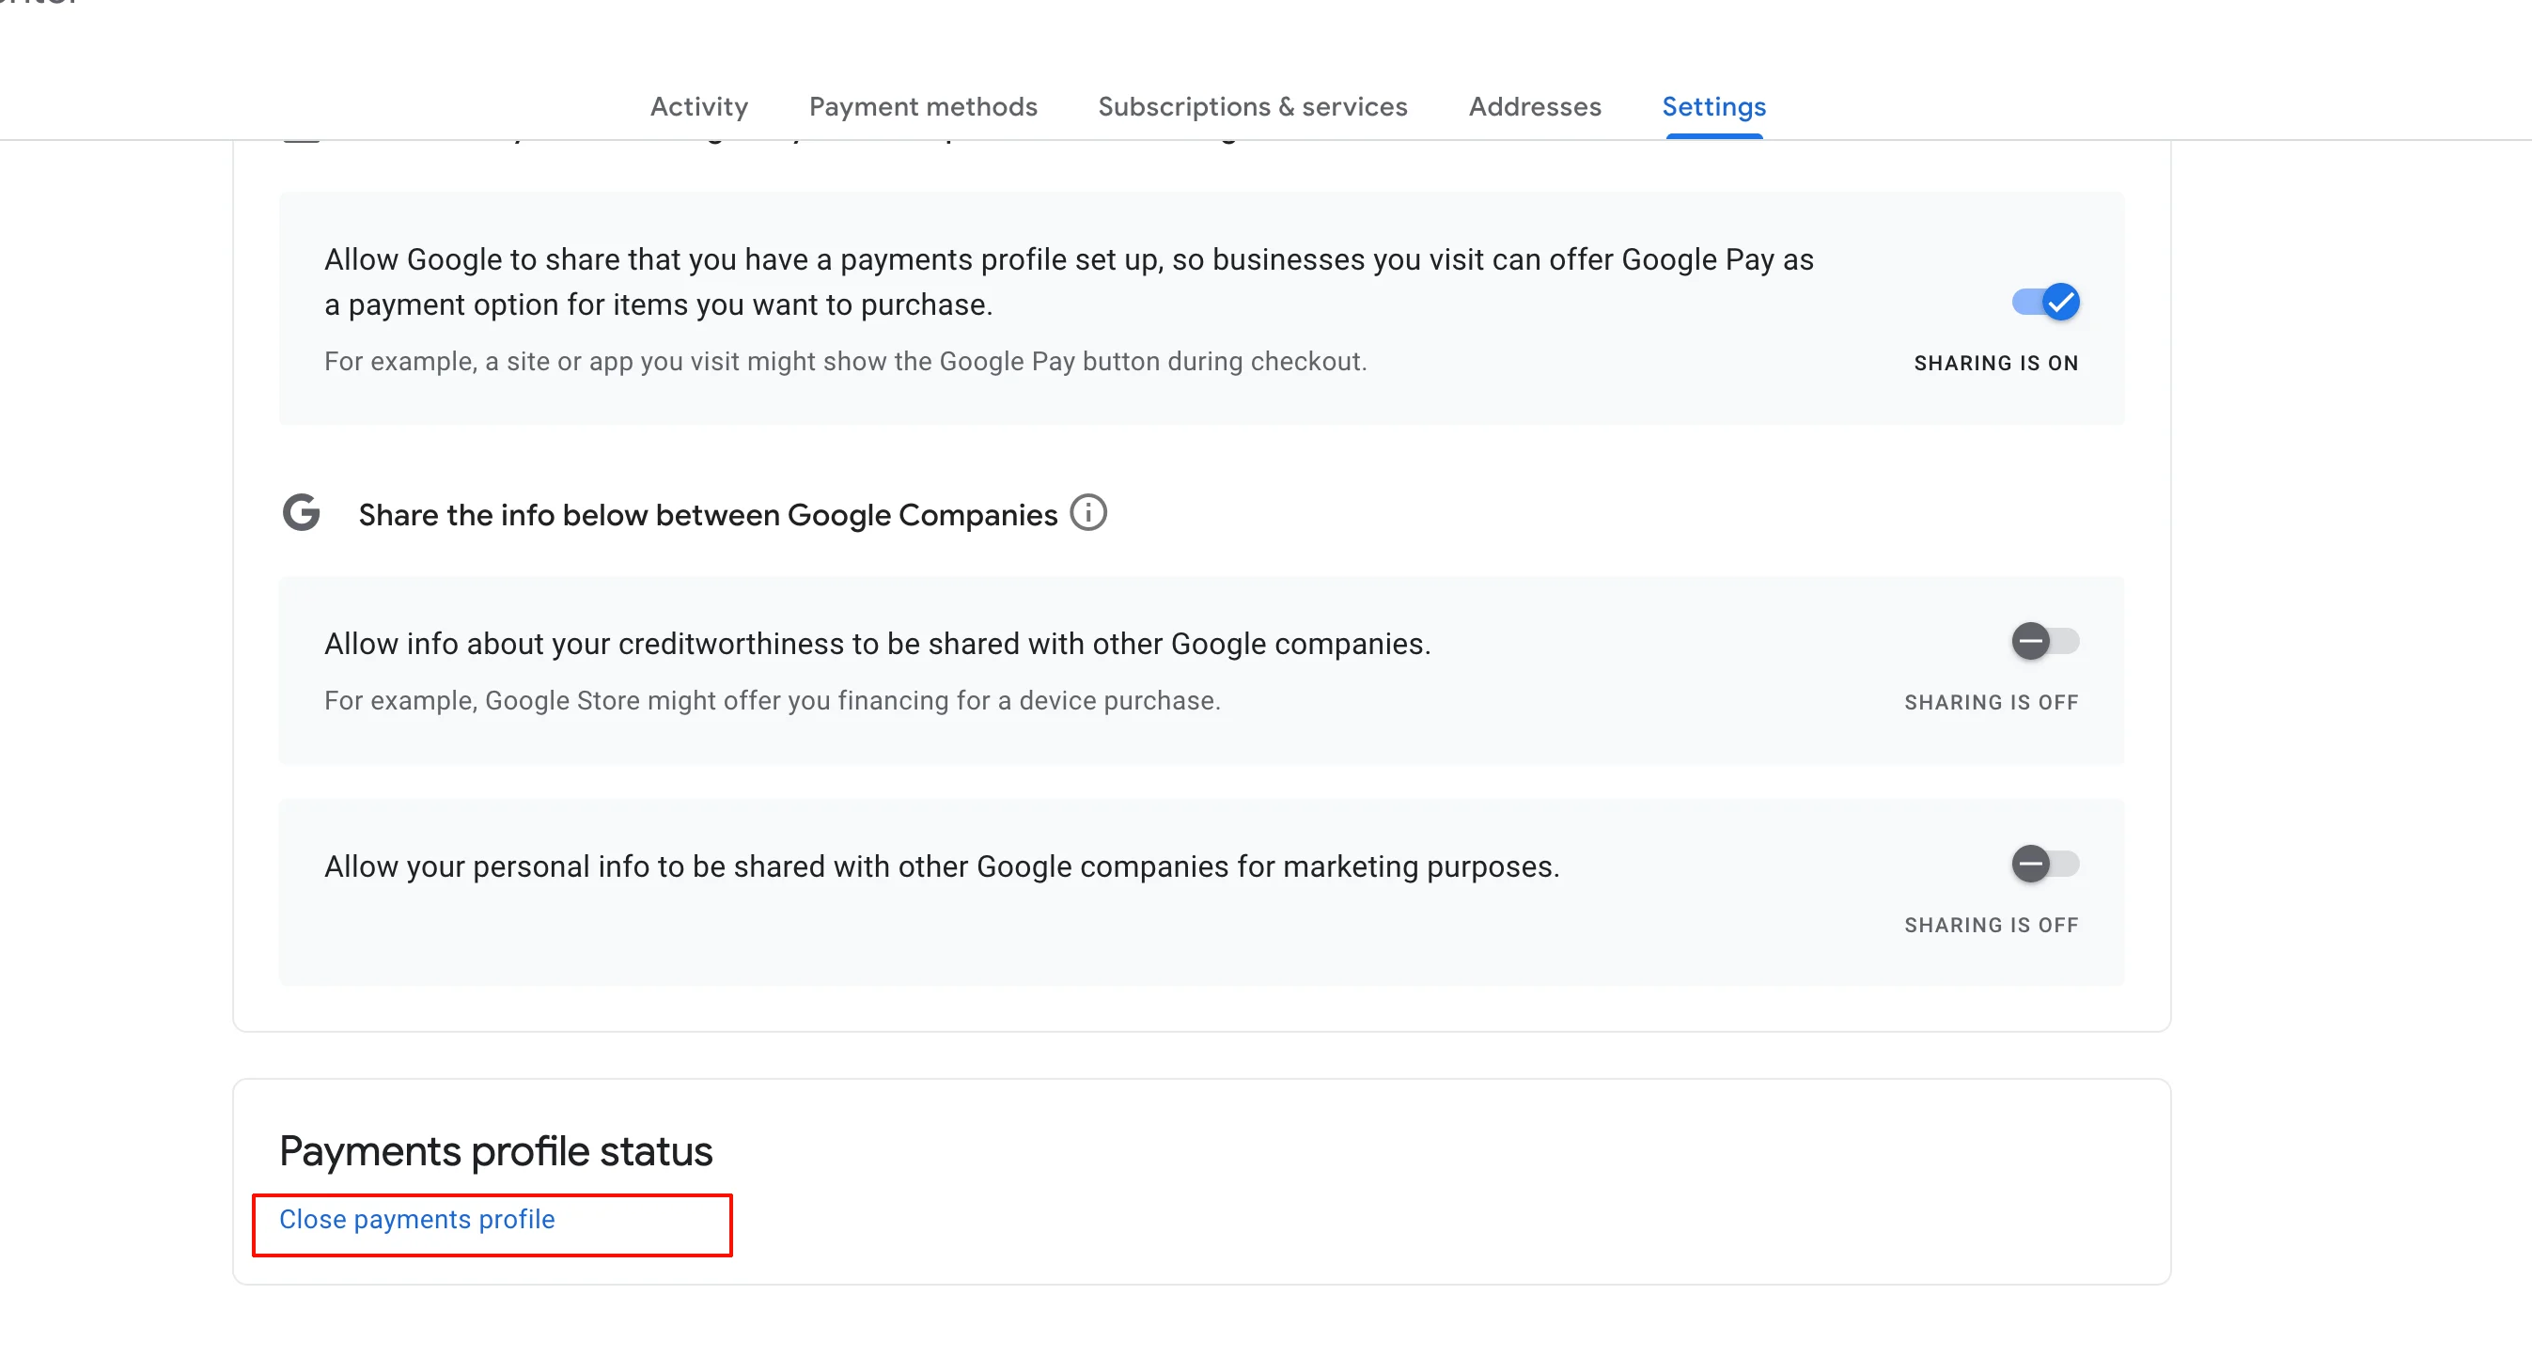Switch to Payment methods tab
The width and height of the screenshot is (2532, 1357).
[x=923, y=106]
